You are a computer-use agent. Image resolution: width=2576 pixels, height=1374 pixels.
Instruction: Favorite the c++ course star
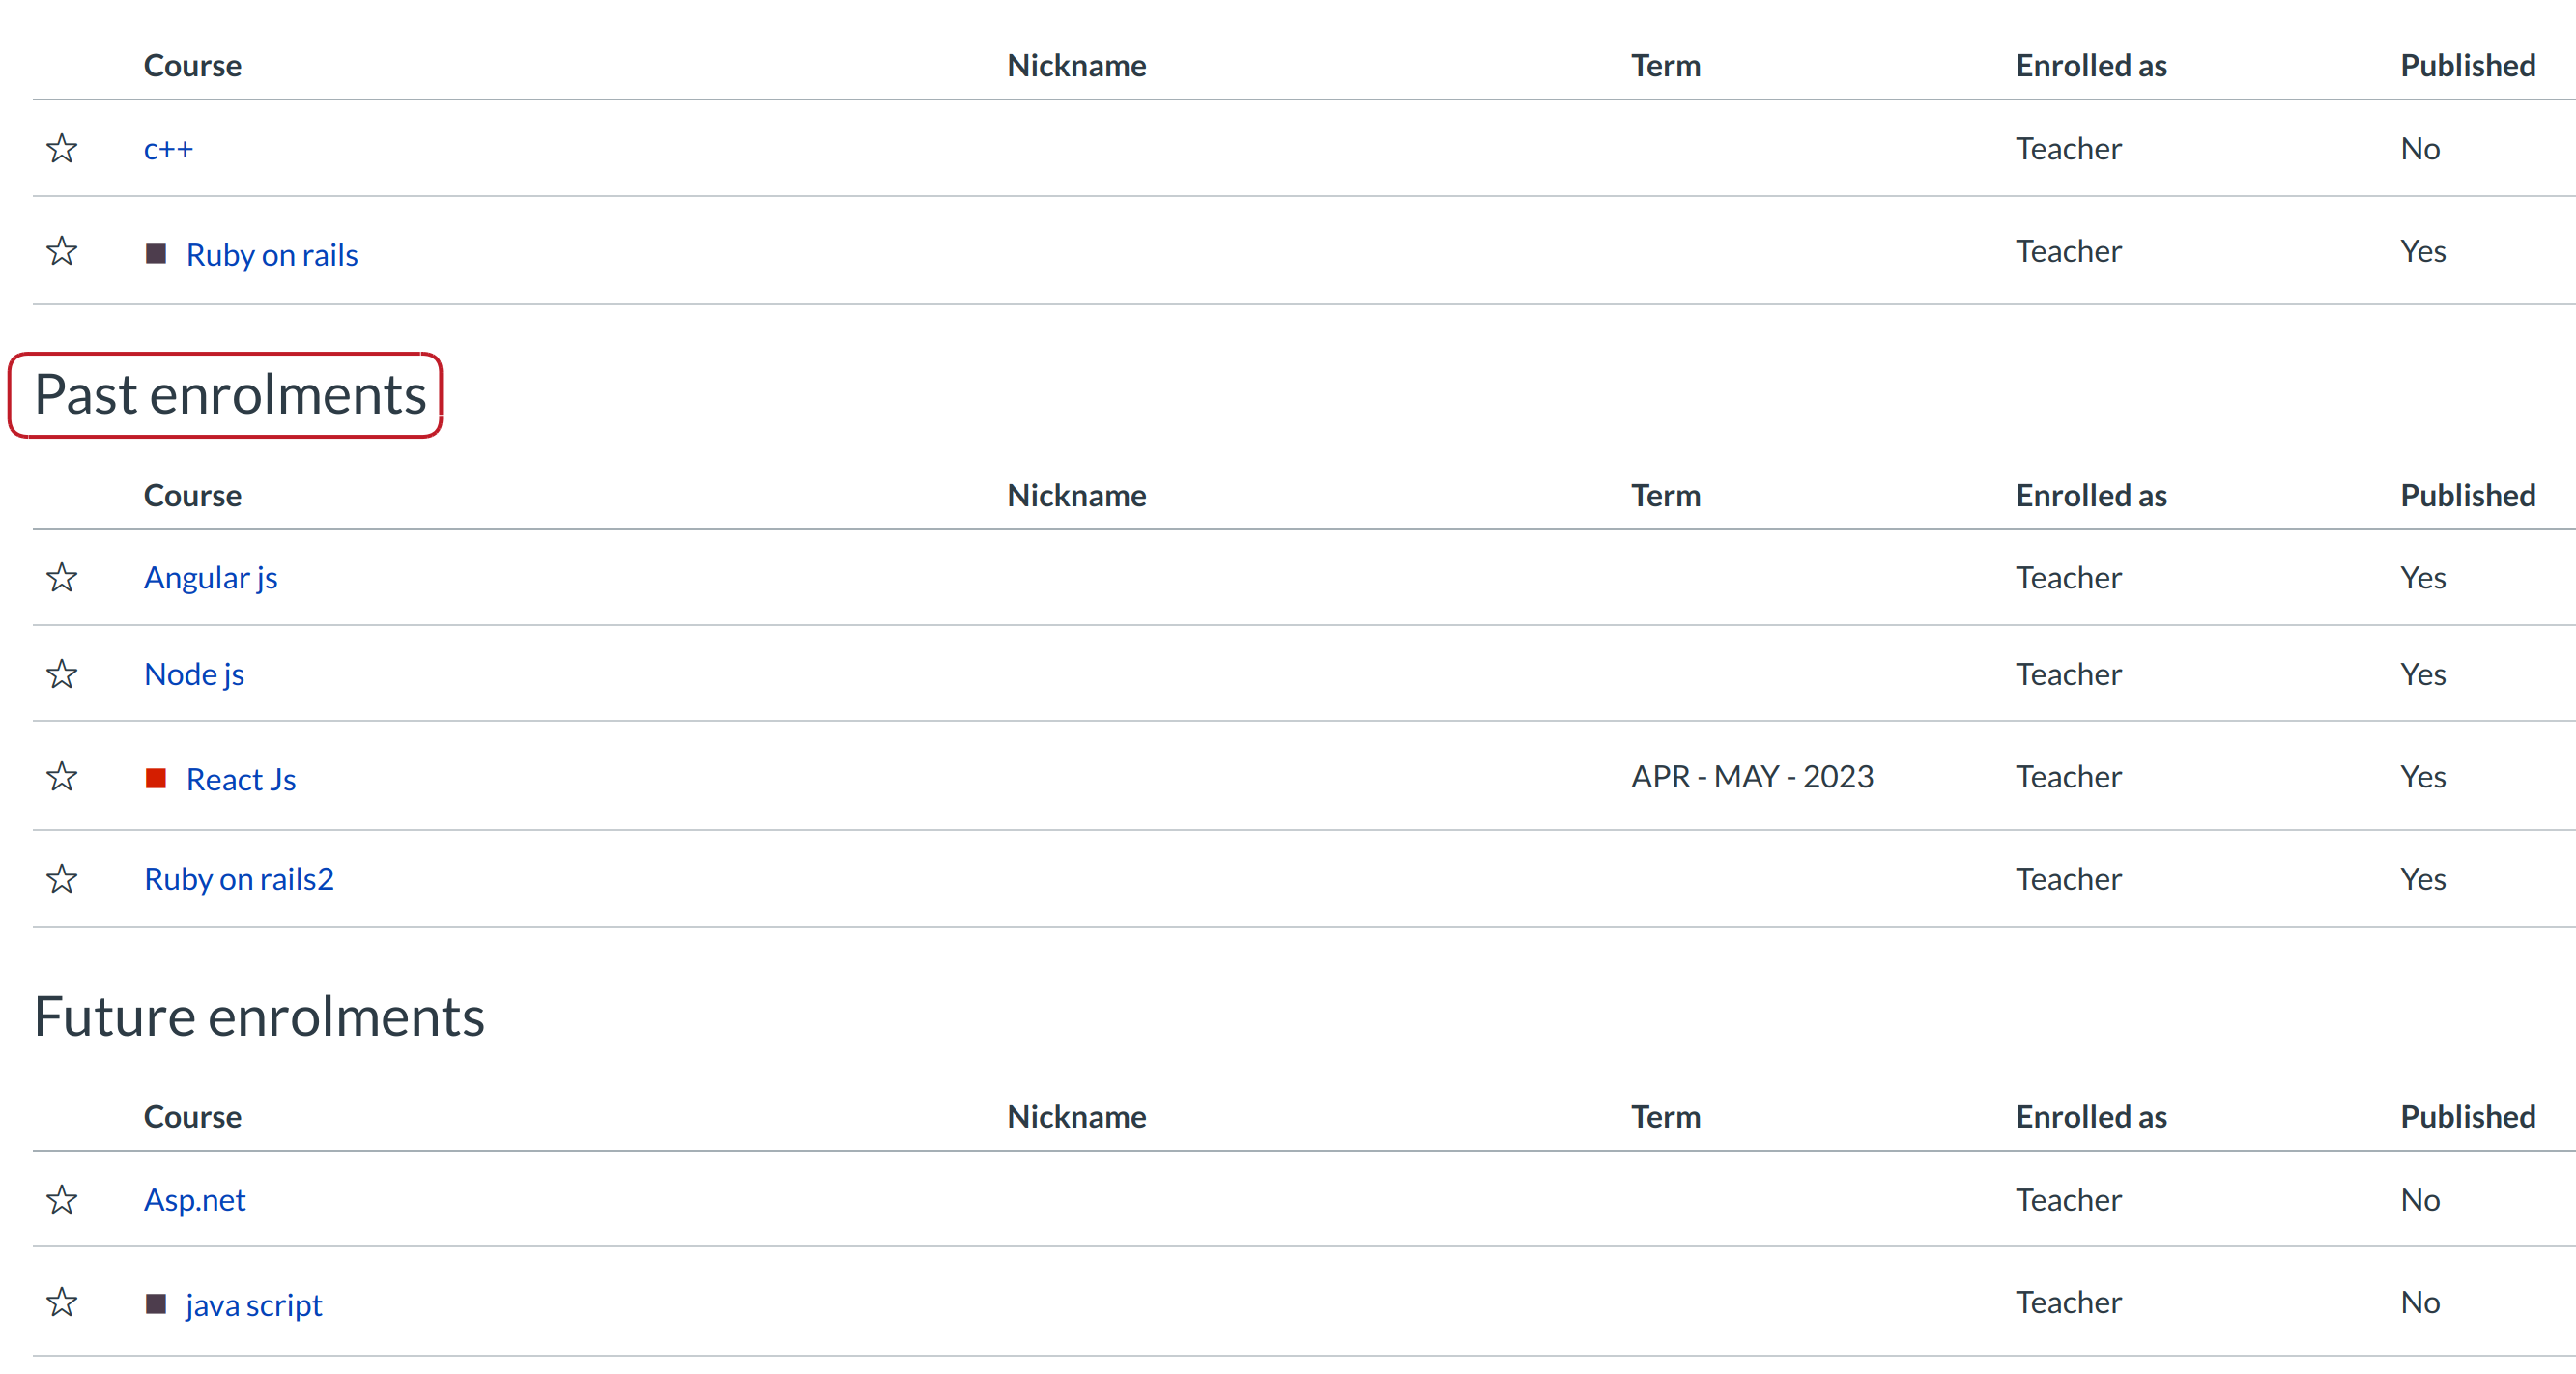coord(62,149)
